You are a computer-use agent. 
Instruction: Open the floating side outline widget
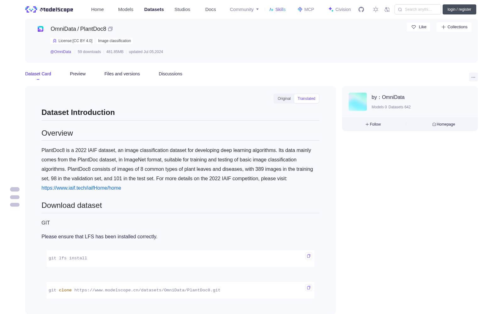point(15,197)
